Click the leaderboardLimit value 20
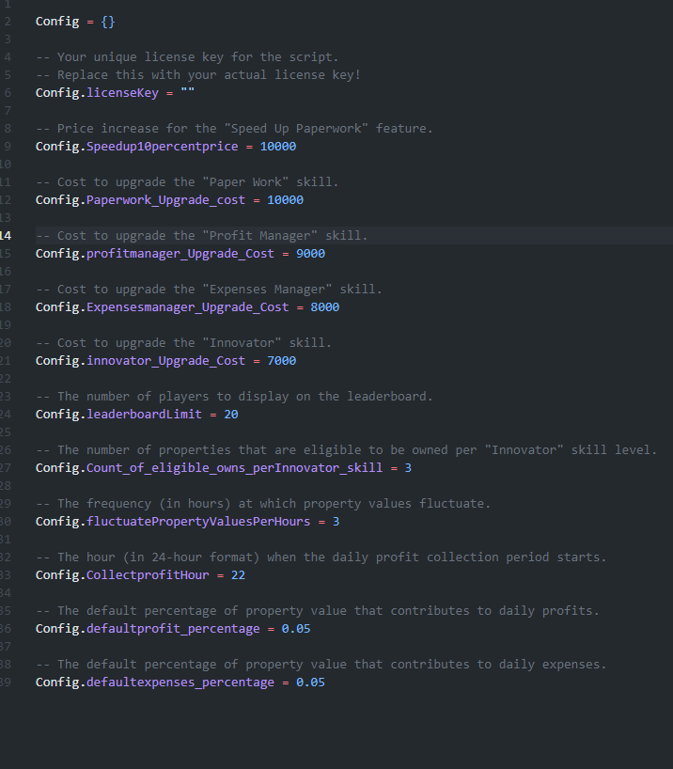This screenshot has width=673, height=769. click(231, 414)
